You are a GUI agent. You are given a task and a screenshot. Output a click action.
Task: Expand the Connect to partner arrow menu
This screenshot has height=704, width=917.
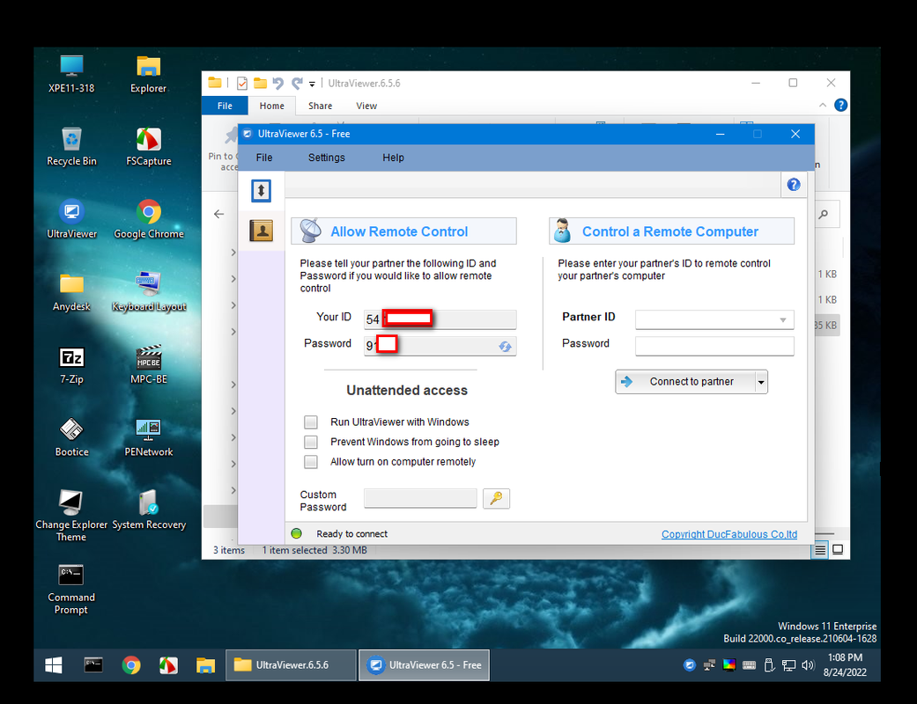point(760,382)
